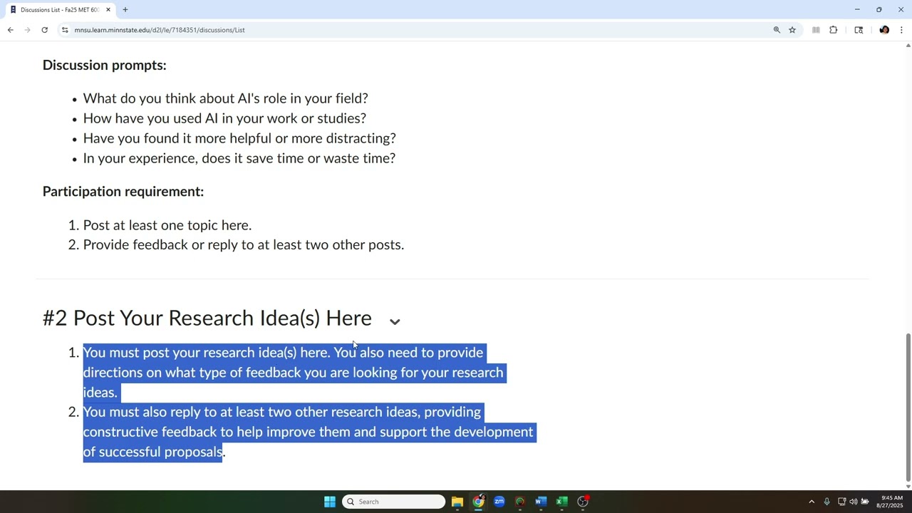Bookmark this page with the star

point(792,30)
